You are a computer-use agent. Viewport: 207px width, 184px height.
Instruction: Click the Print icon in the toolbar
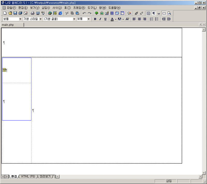point(33,13)
